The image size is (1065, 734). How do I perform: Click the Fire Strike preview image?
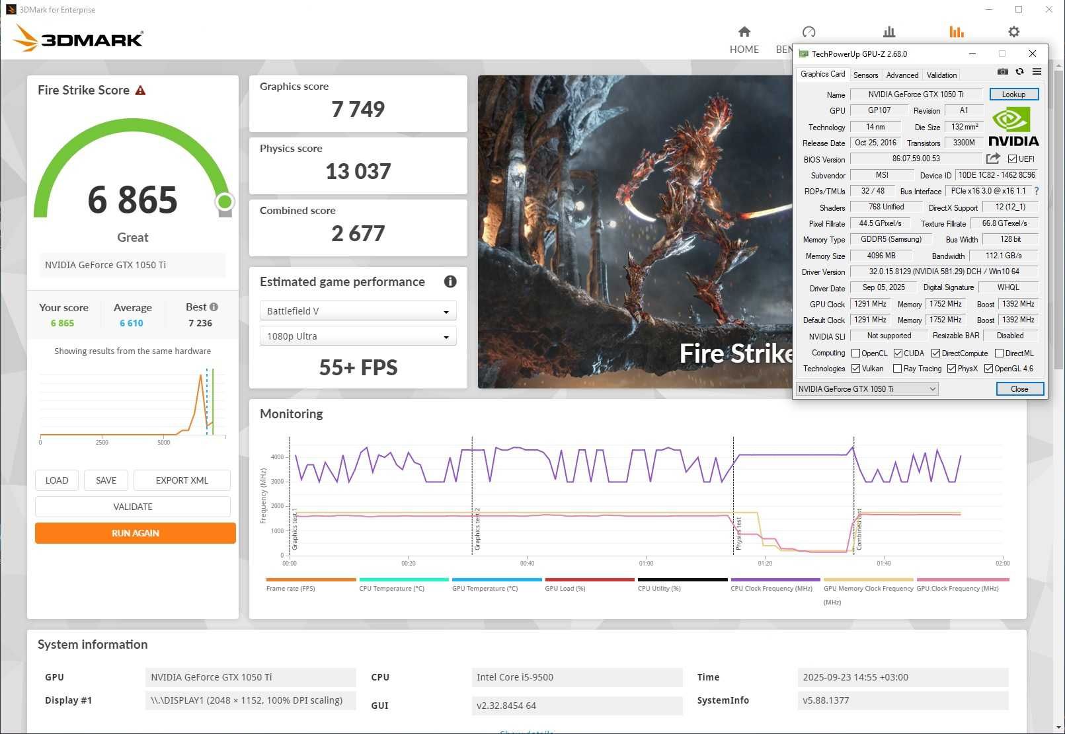point(635,232)
